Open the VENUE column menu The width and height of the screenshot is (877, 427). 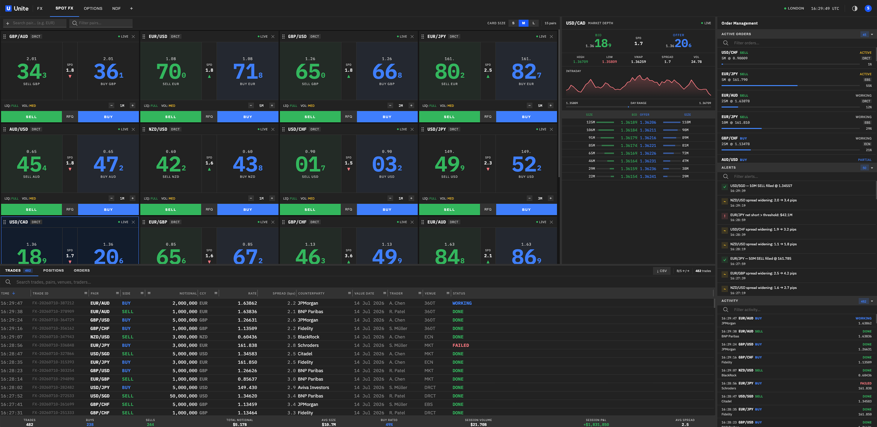coord(448,293)
